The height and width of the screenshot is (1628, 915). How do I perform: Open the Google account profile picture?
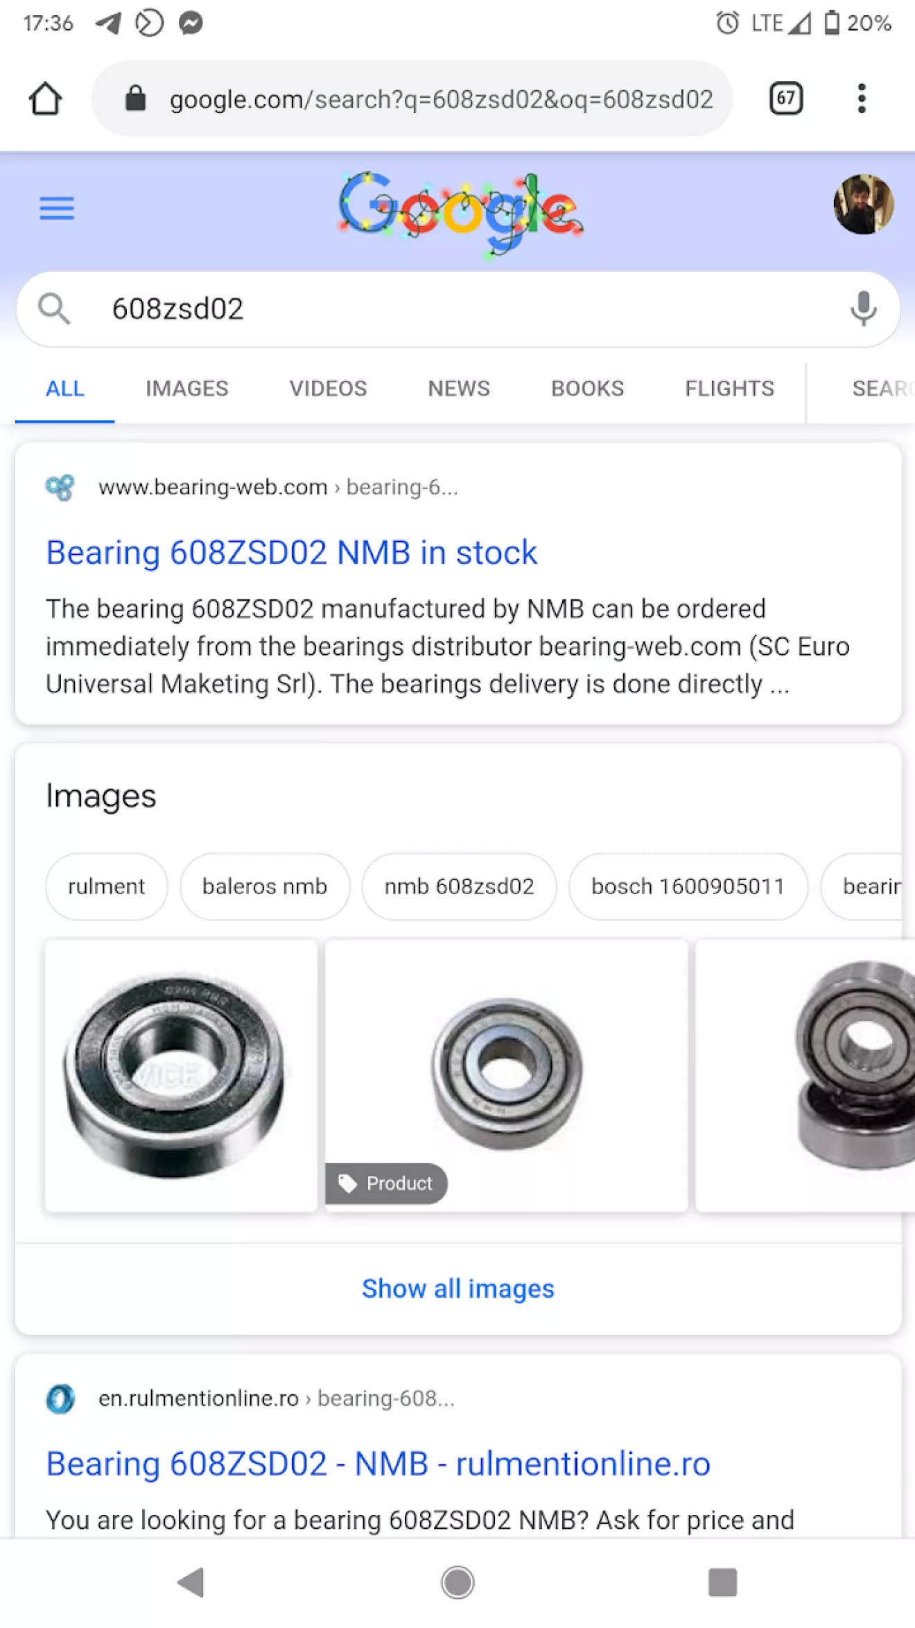point(862,204)
